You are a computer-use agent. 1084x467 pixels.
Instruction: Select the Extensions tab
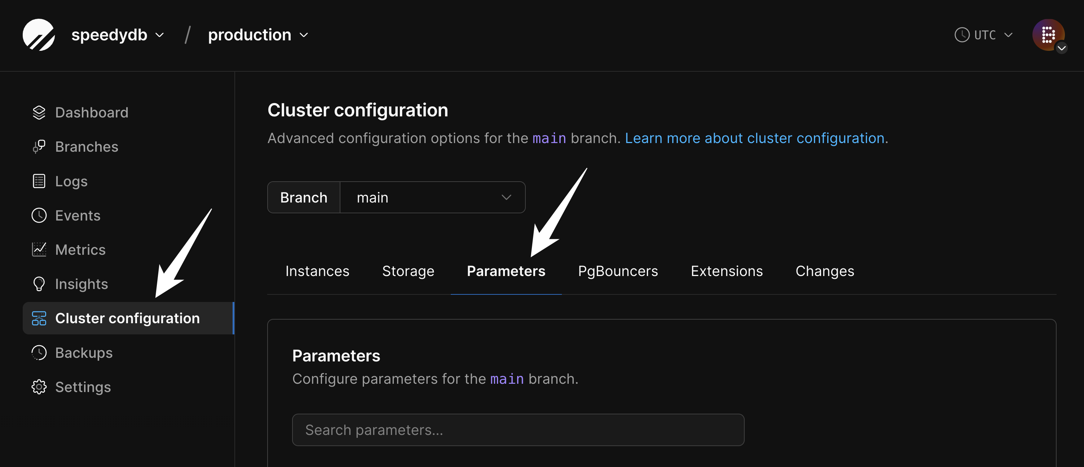726,271
